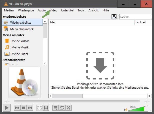
Task: Click the Play button
Action: pos(7,108)
